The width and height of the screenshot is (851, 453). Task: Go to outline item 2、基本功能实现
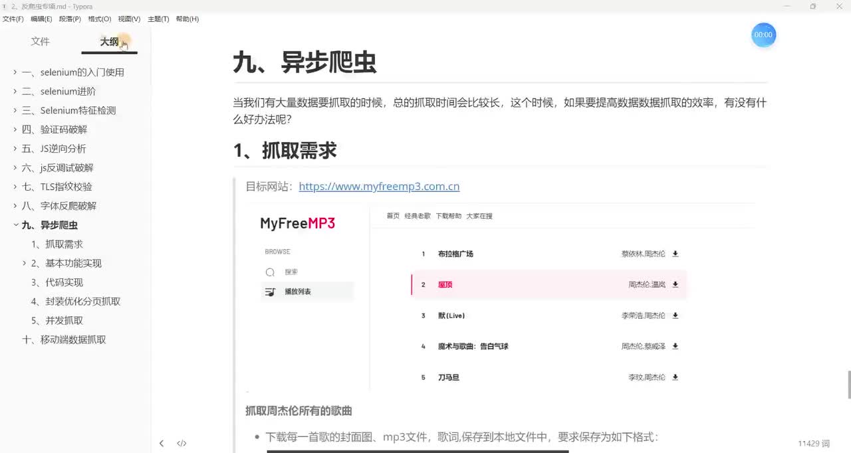click(66, 264)
